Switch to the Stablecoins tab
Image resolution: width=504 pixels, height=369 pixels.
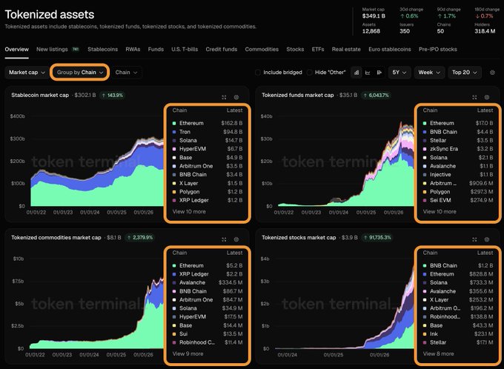102,50
